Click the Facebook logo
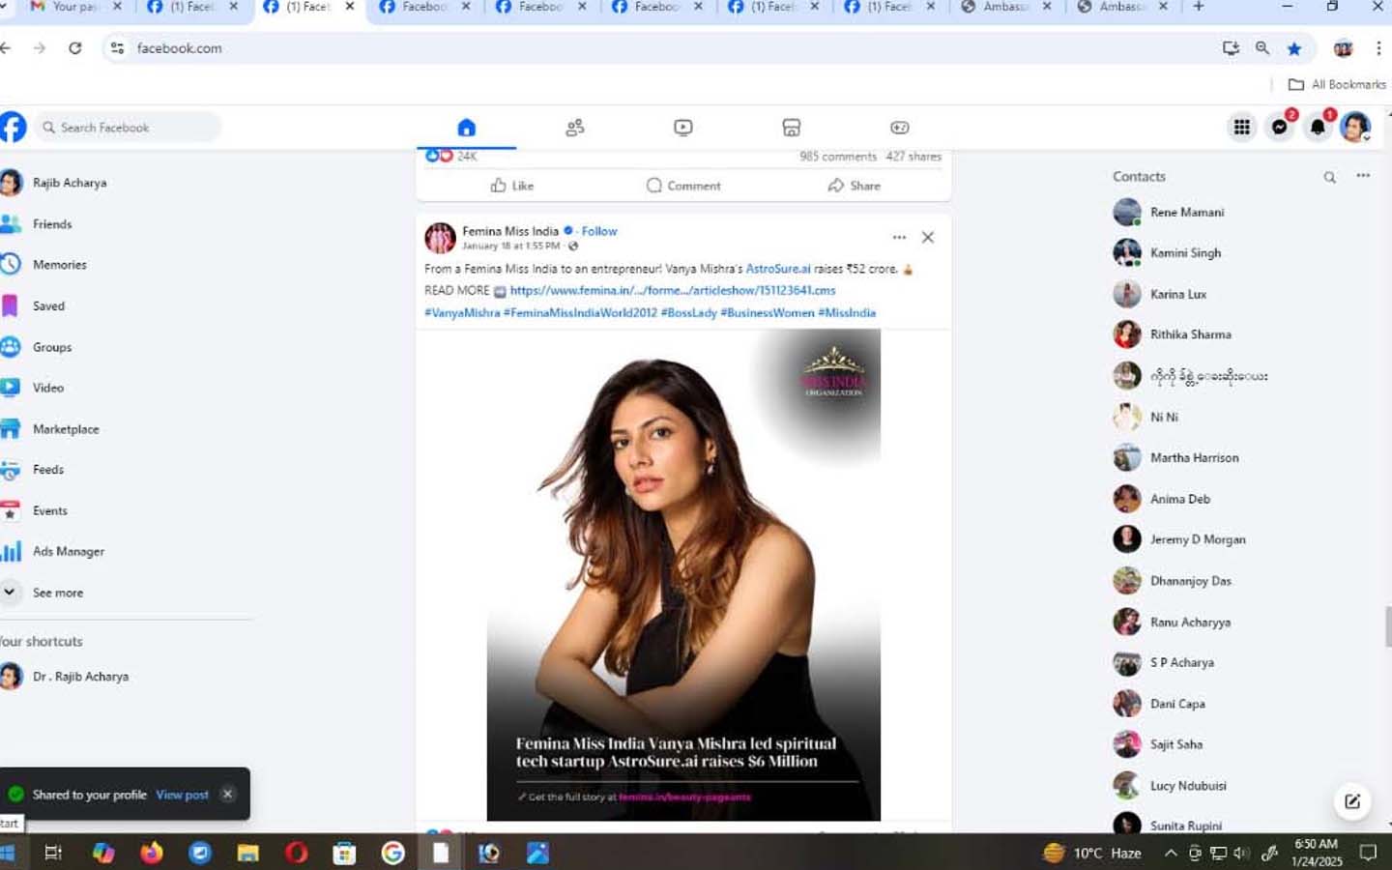Viewport: 1392px width, 870px height. point(13,128)
